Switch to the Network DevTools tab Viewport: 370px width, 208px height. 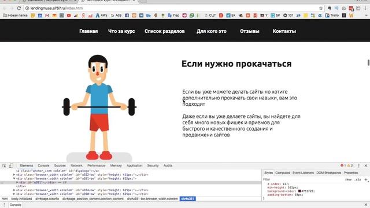[x=76, y=166]
